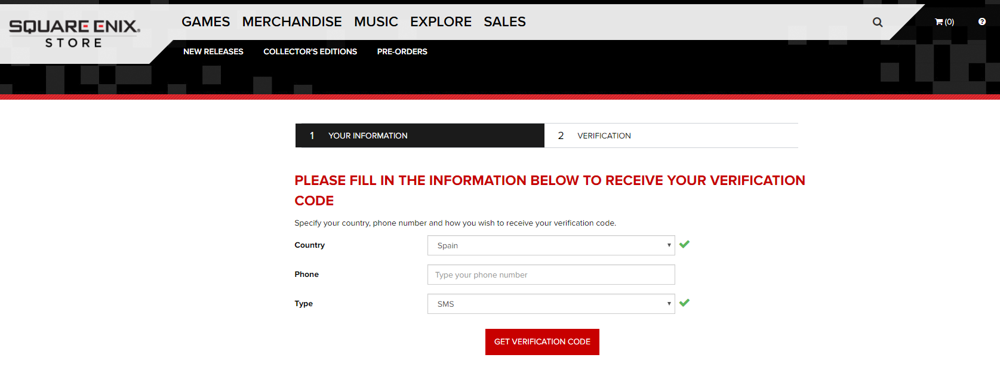Click the Square Enix Store logo

[x=75, y=33]
